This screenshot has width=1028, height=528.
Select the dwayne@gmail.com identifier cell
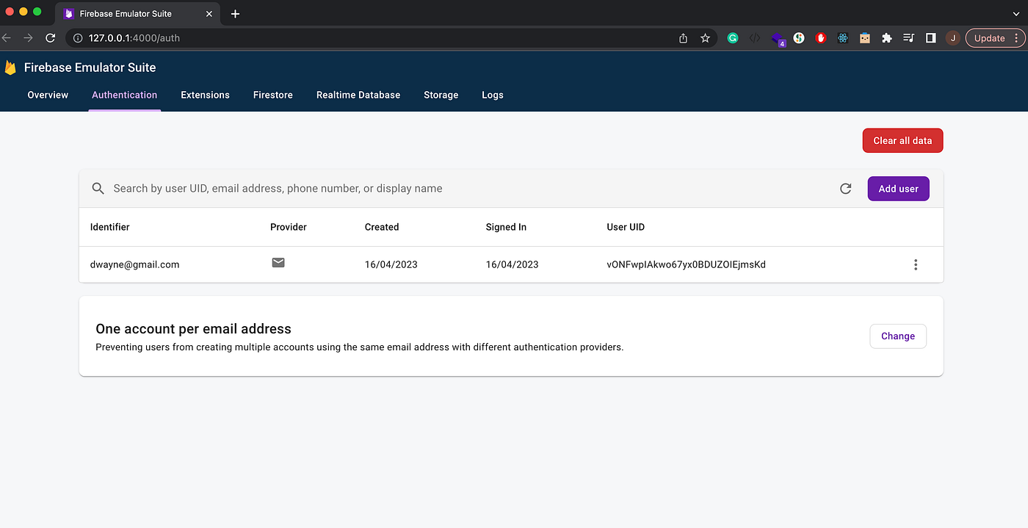coord(135,264)
